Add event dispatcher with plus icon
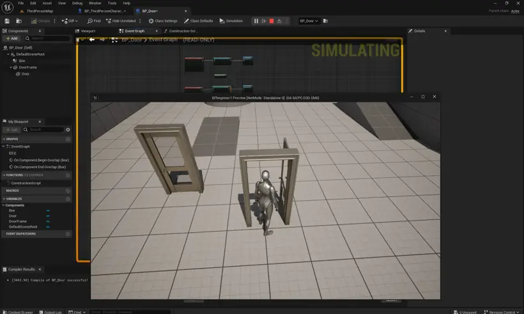524x314 pixels. [68, 234]
